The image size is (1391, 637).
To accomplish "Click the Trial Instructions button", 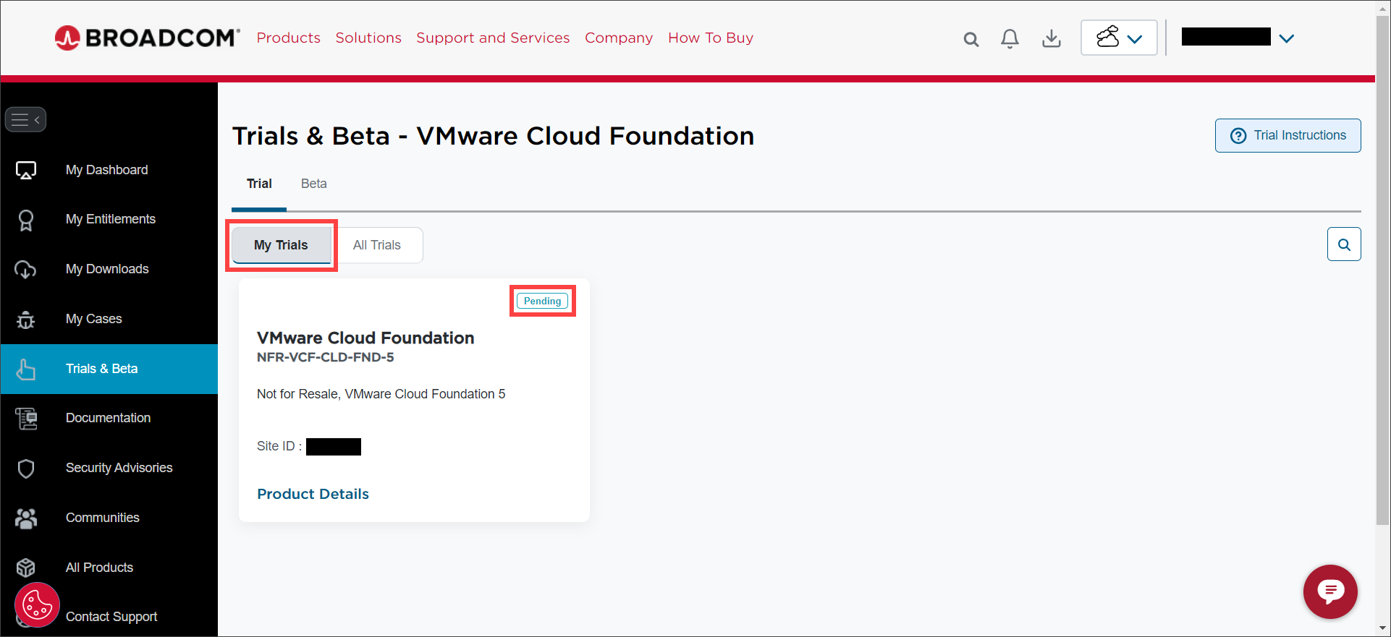I will [x=1288, y=135].
